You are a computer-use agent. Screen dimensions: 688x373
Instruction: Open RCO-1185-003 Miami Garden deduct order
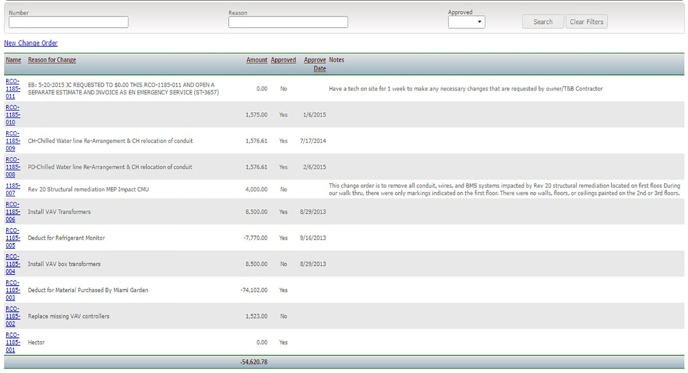coord(12,290)
